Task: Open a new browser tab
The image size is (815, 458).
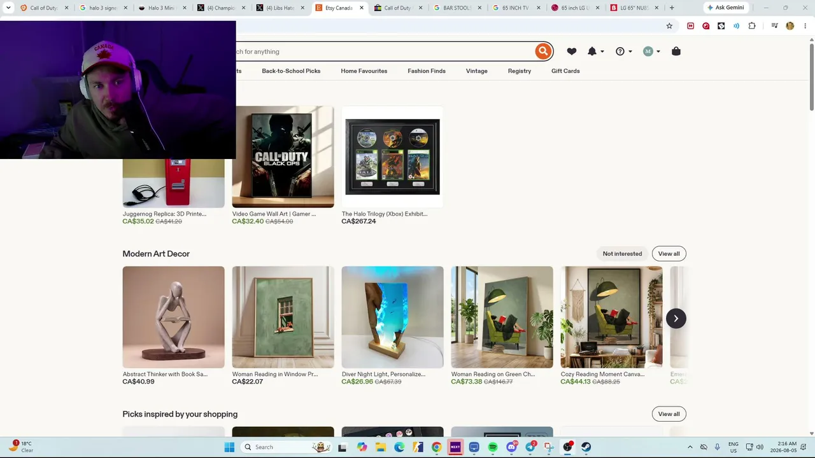Action: coord(672,8)
